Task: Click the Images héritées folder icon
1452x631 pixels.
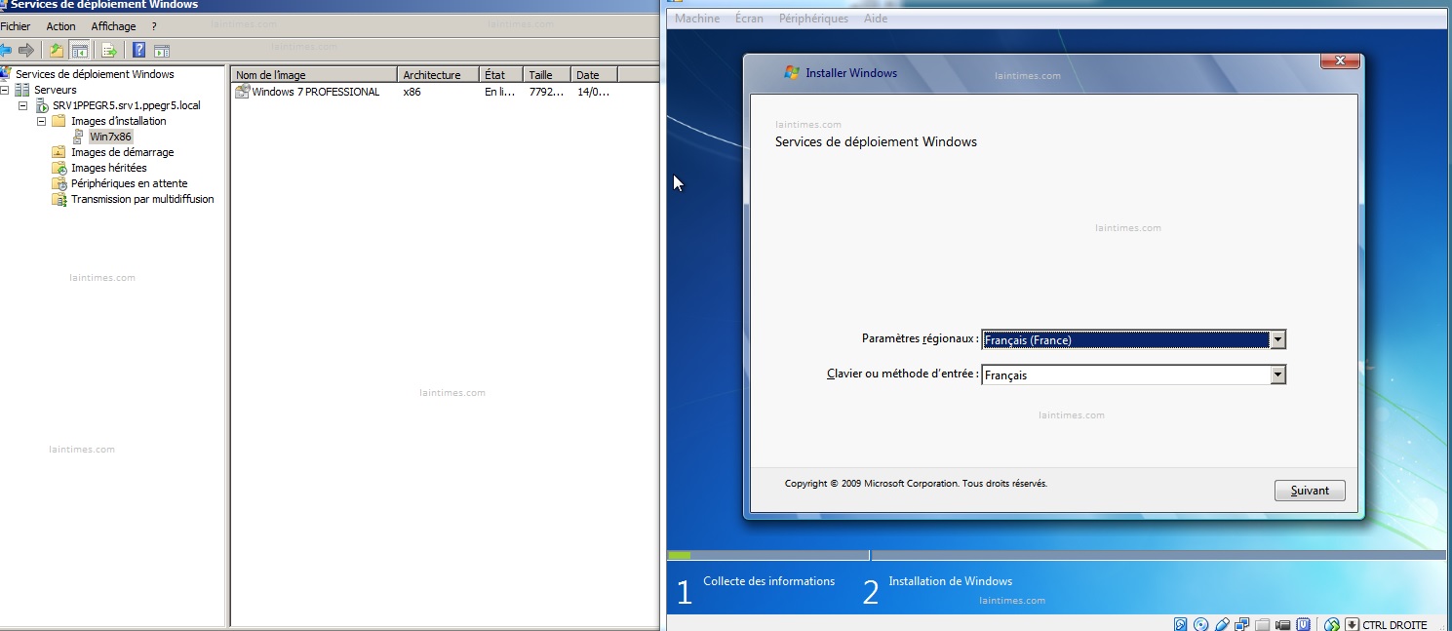Action: coord(59,168)
